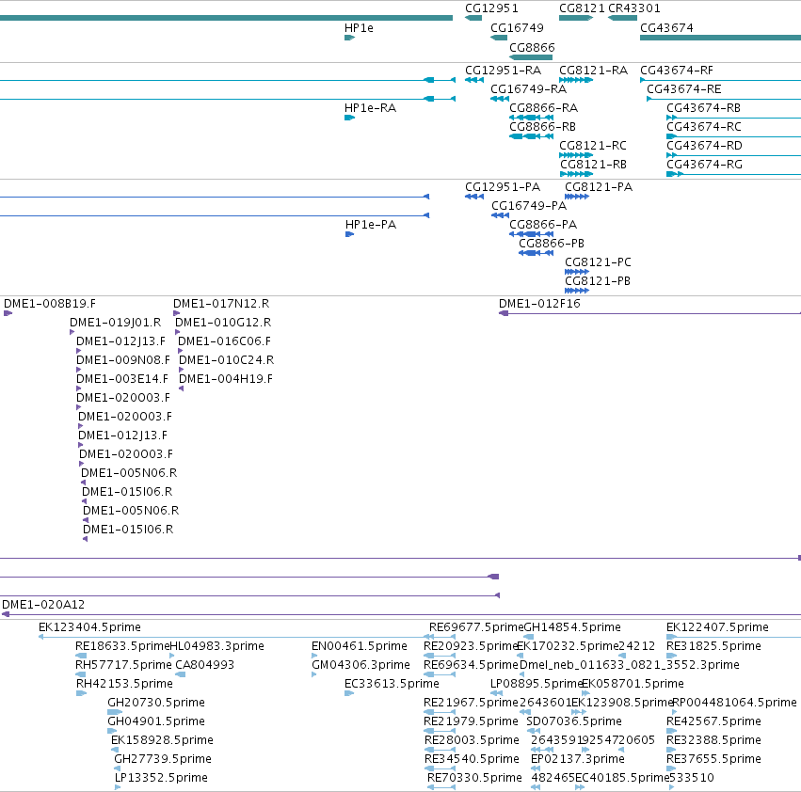This screenshot has height=792, width=801.
Task: Click the HL04983.3prime EST label
Action: point(216,646)
